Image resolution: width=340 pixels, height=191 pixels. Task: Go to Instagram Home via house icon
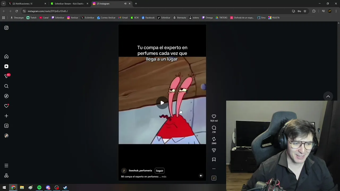pos(6,57)
